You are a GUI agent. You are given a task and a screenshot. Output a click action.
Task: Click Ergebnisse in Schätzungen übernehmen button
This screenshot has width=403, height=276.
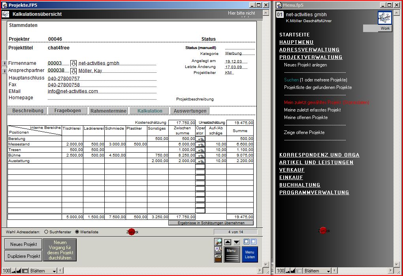point(211,223)
